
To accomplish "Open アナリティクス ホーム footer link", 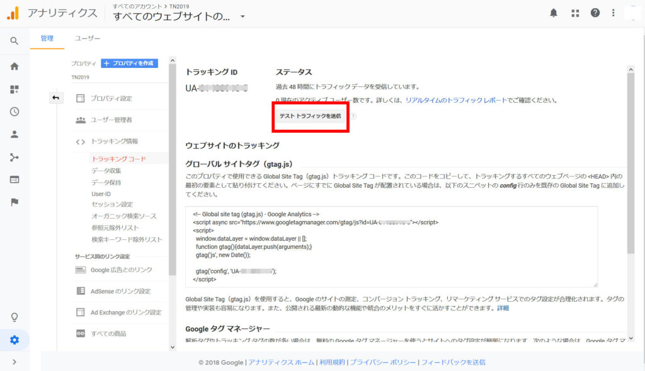I will pos(282,362).
